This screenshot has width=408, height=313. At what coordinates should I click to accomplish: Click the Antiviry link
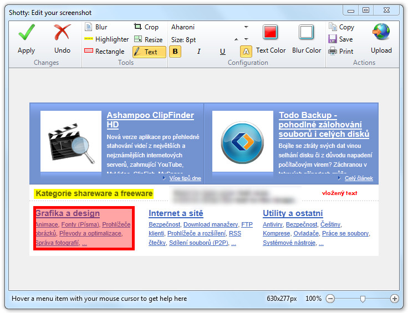272,224
